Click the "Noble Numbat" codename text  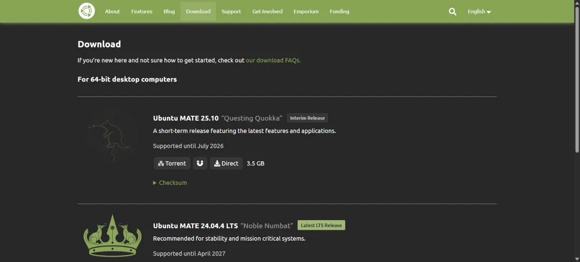(267, 226)
